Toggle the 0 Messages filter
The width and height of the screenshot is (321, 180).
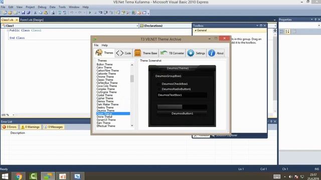[54, 127]
